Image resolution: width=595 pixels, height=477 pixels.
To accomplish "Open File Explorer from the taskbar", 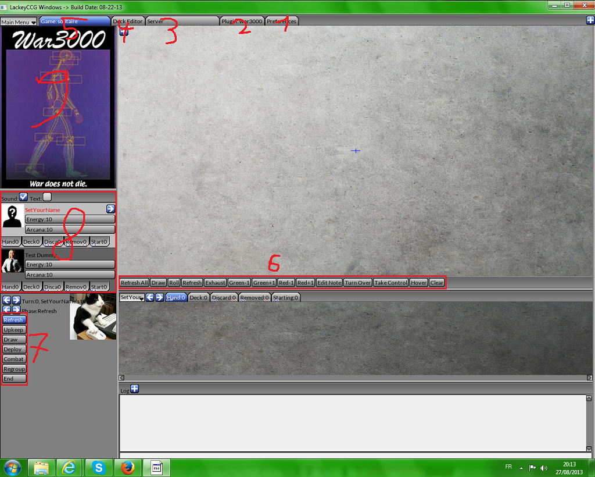I will pyautogui.click(x=41, y=468).
